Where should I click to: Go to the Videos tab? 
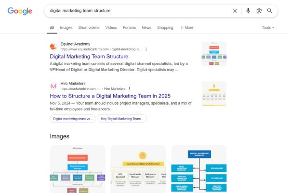(x=111, y=27)
